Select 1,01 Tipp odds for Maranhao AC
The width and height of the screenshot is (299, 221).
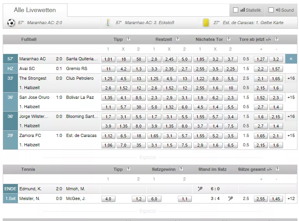(x=108, y=59)
